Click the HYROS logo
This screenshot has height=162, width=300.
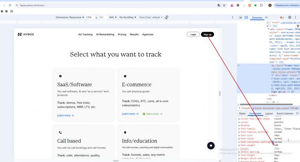pos(26,34)
